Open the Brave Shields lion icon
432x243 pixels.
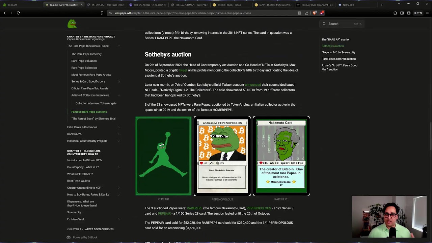coord(315,13)
